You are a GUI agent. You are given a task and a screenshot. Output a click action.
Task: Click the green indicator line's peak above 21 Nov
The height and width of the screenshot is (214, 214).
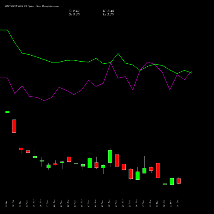coord(118,53)
